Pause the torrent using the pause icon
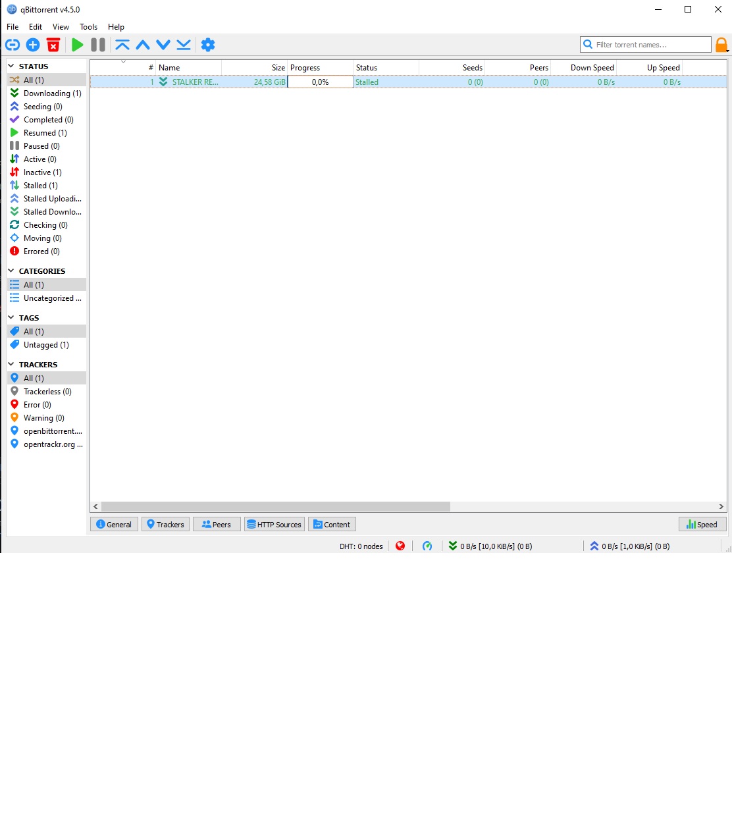 click(x=97, y=45)
